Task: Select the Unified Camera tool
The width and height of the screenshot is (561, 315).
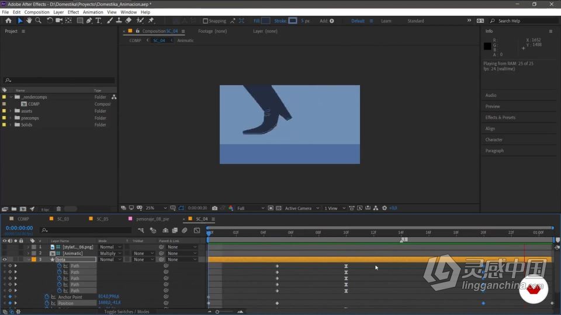Action: (x=58, y=21)
